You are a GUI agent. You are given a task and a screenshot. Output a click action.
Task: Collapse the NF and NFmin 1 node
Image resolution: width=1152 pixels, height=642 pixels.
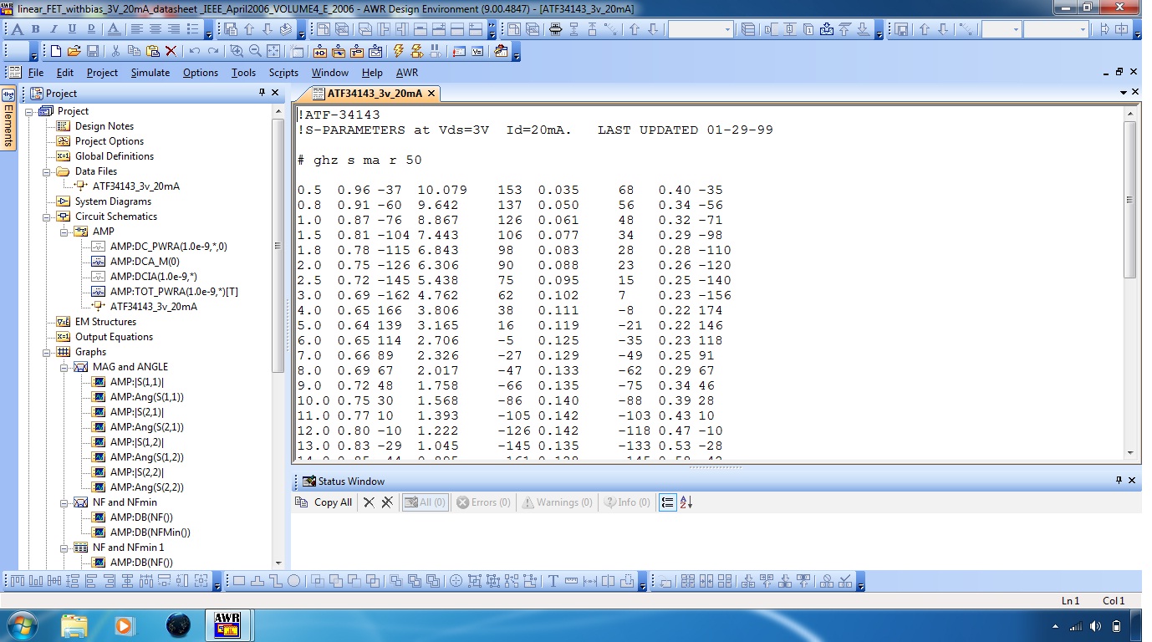[64, 548]
